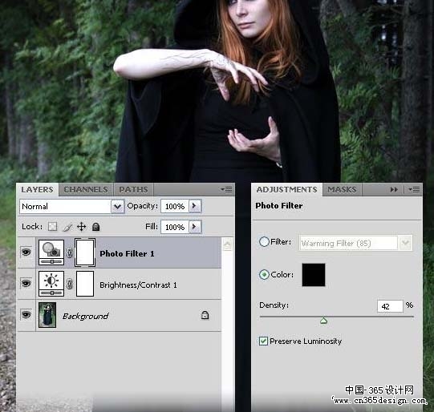Open the black Color swatch picker

[314, 275]
